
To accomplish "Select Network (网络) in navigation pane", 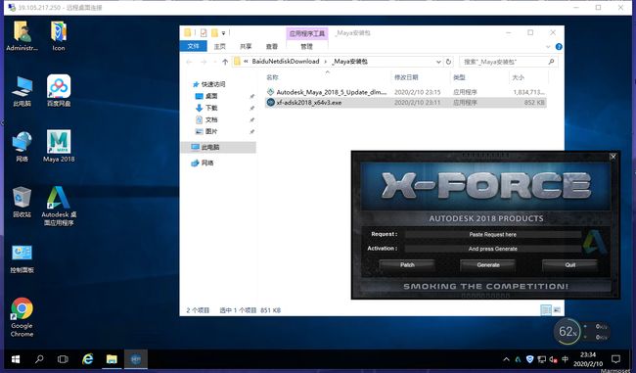I will pos(203,163).
